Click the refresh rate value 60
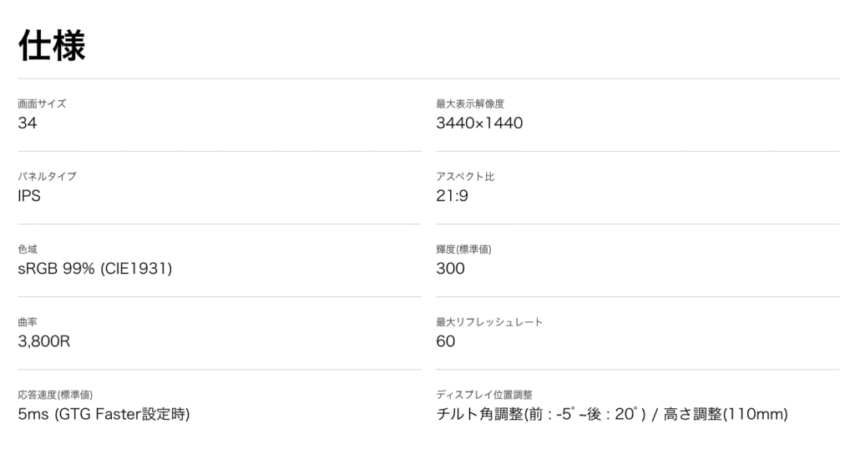 (x=446, y=341)
